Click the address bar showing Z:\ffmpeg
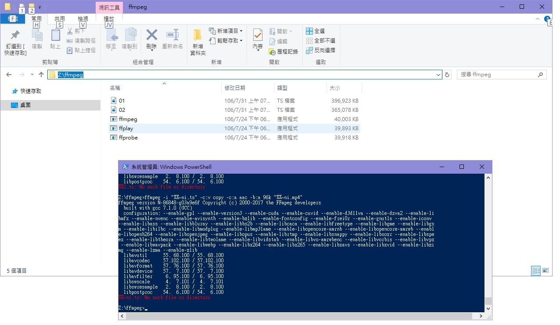 click(x=244, y=75)
